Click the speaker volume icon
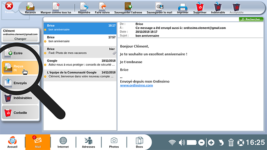 click(182, 143)
